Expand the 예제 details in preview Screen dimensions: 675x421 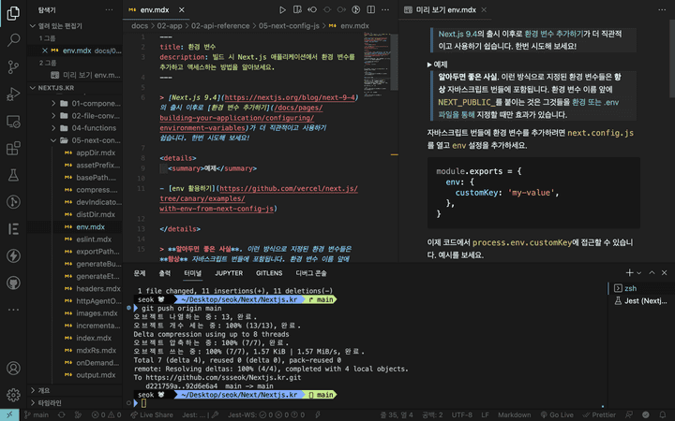click(438, 65)
